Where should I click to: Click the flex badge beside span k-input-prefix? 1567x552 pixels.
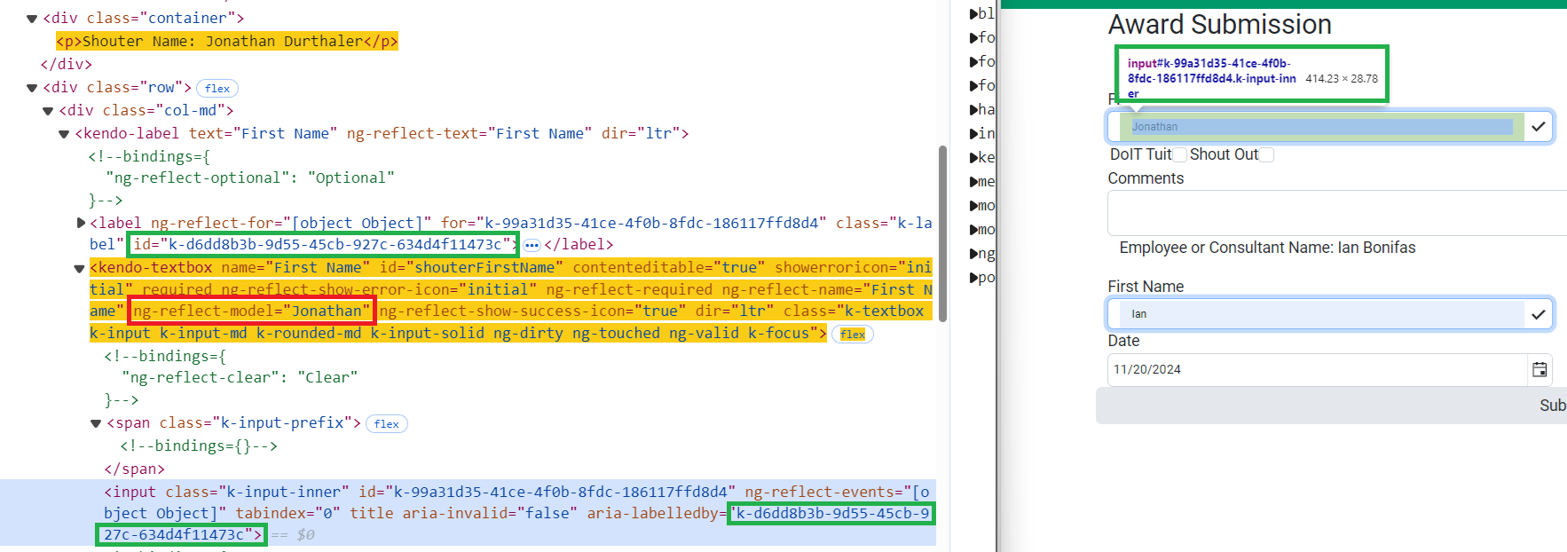coord(386,424)
